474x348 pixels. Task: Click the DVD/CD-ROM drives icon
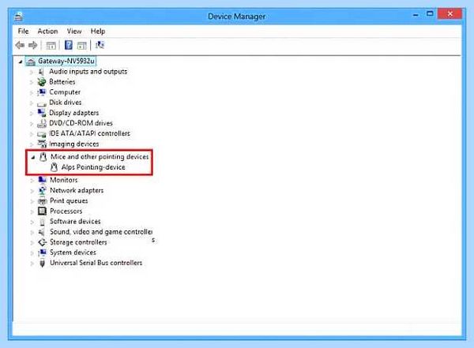[x=42, y=124]
